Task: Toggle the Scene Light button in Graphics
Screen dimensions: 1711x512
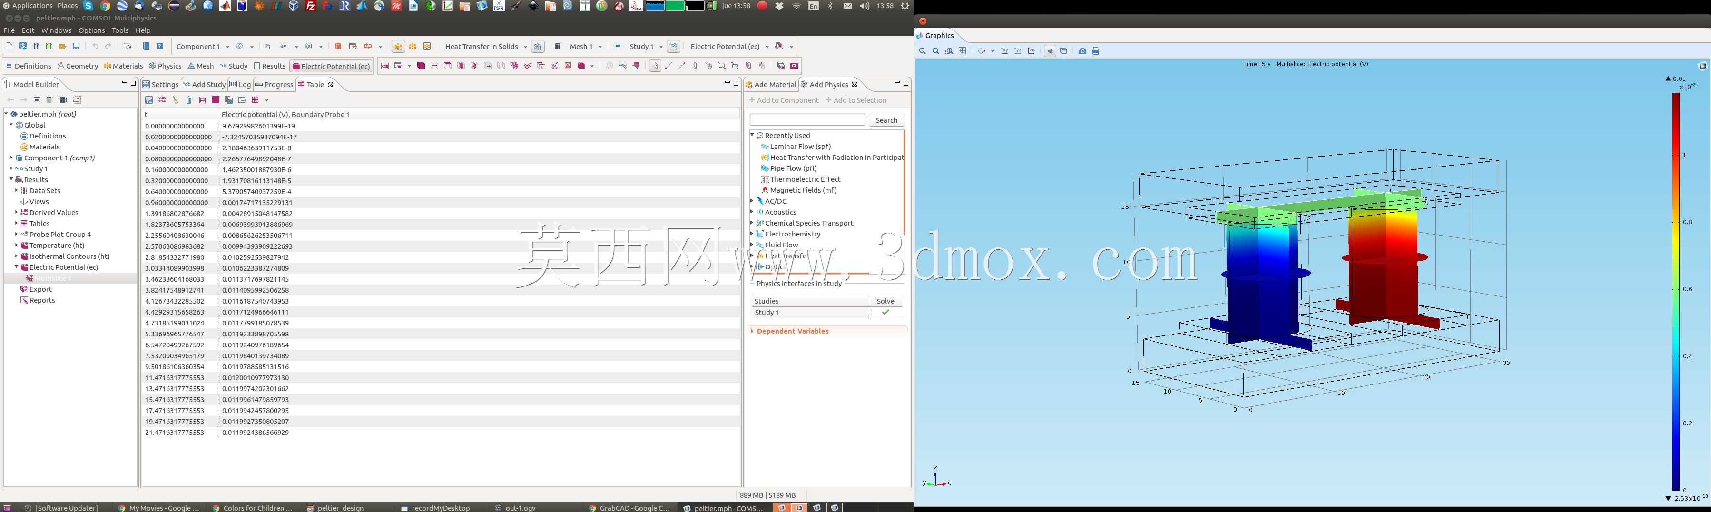Action: tap(1050, 51)
